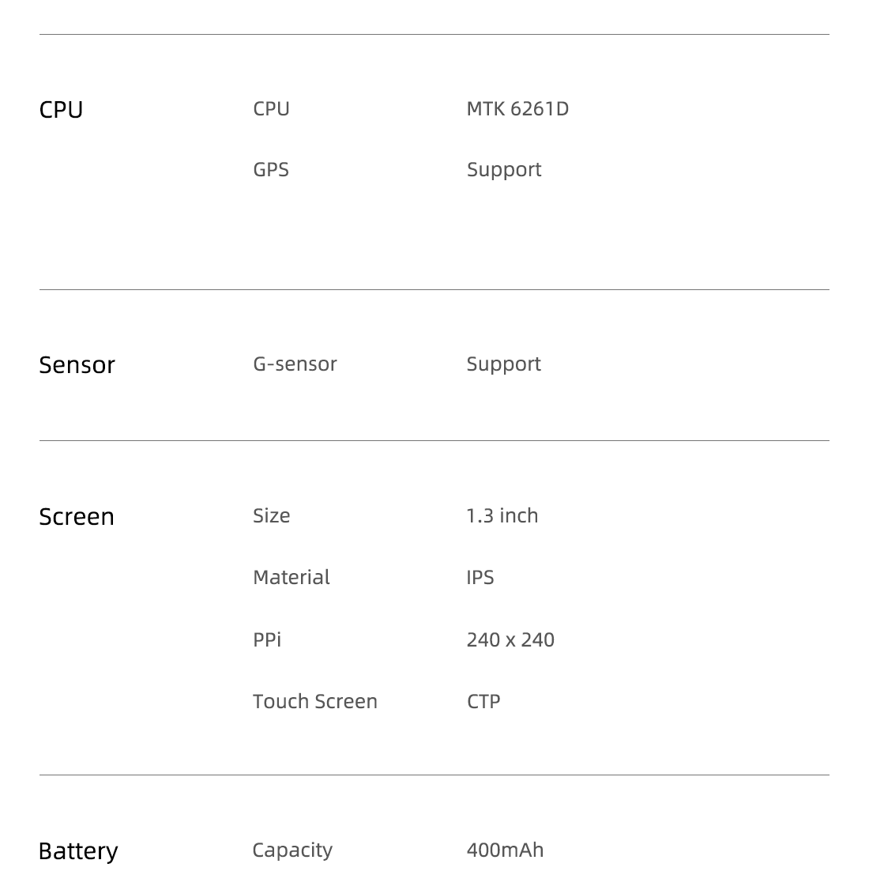
Task: Click the Battery section heading
Action: tap(78, 851)
